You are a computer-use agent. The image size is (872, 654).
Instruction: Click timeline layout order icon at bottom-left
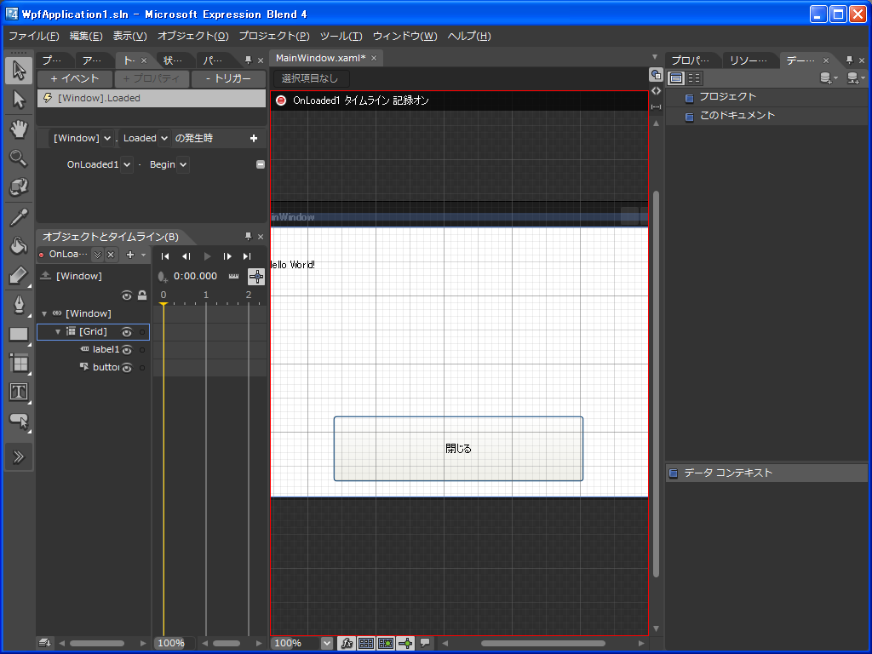coord(45,643)
